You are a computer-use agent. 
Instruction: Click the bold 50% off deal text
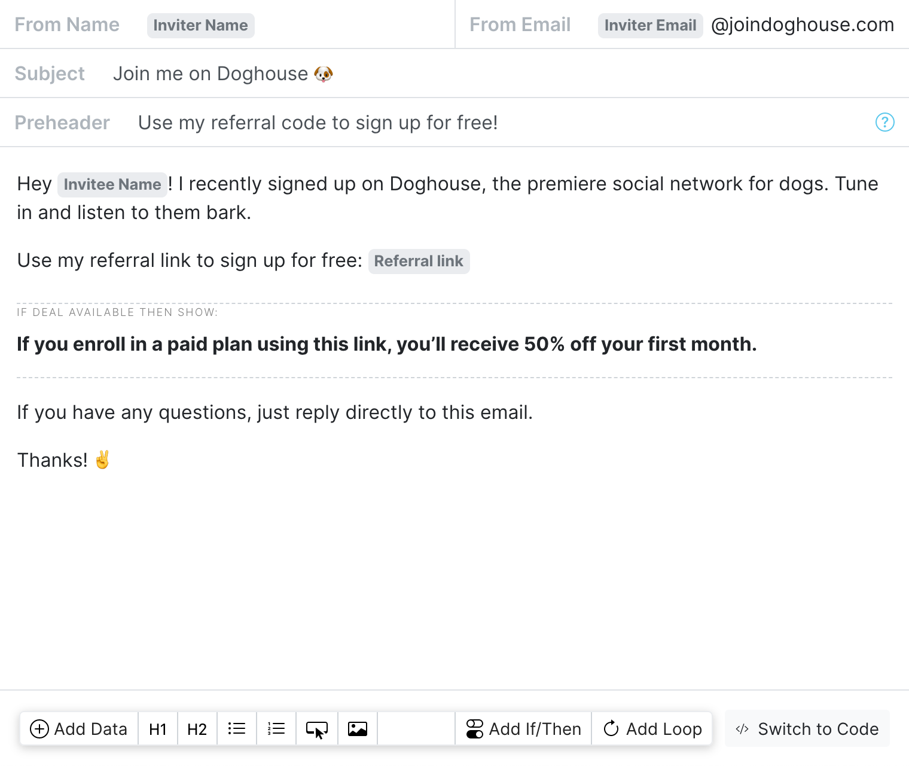pyautogui.click(x=386, y=344)
